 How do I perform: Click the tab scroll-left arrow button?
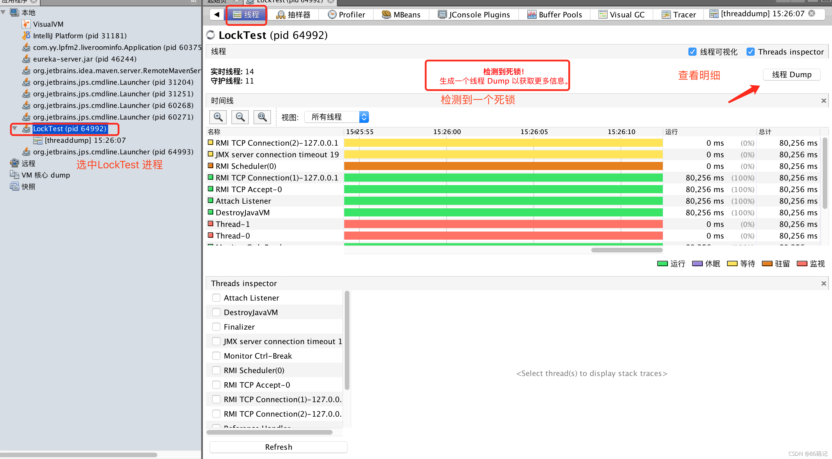coord(217,15)
